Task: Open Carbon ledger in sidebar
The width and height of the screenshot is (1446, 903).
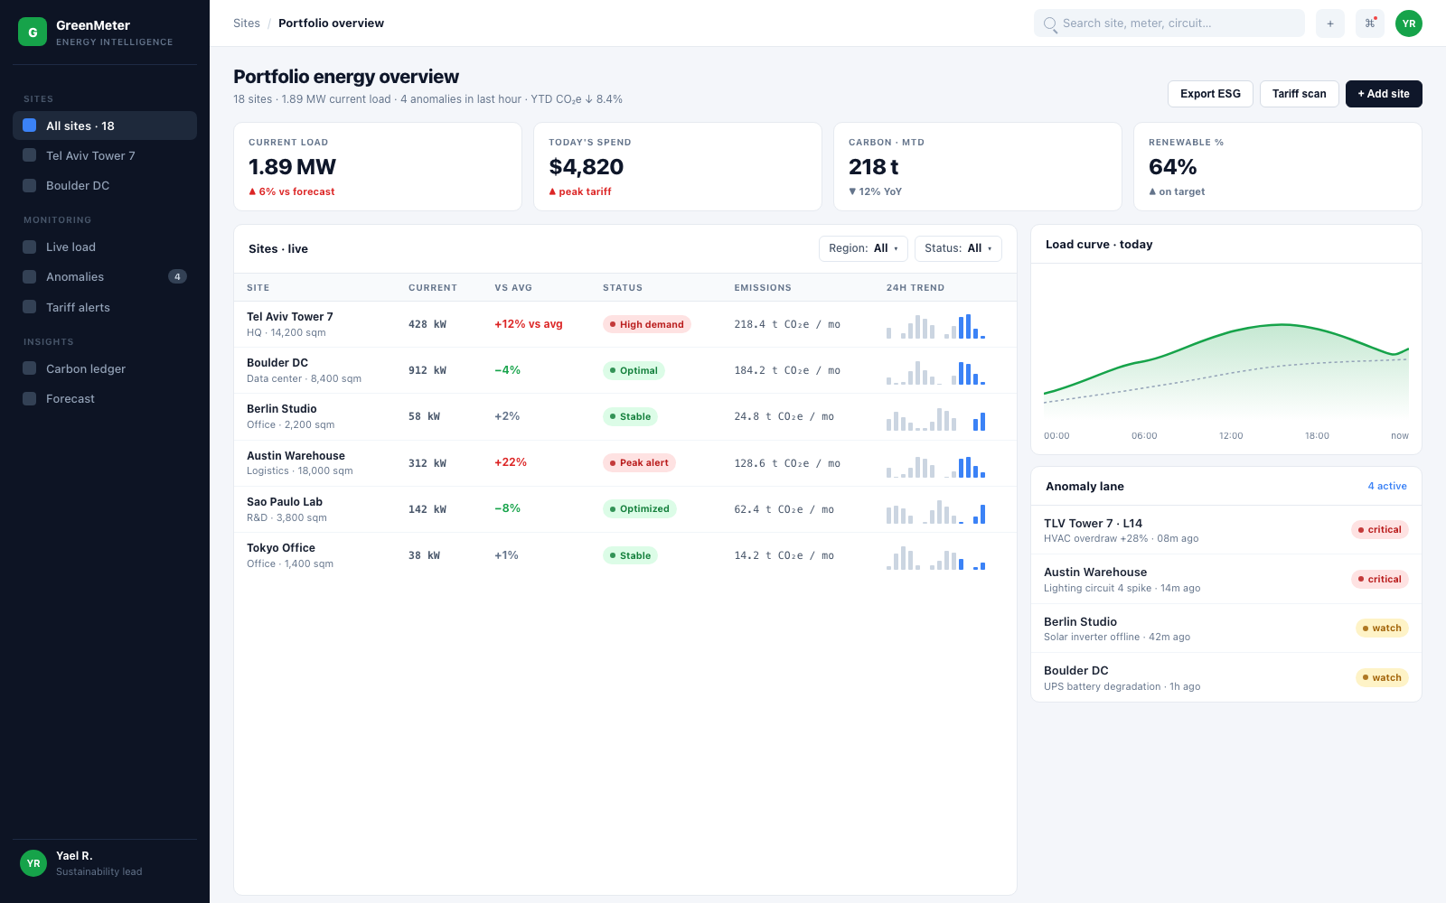Action: 105,368
